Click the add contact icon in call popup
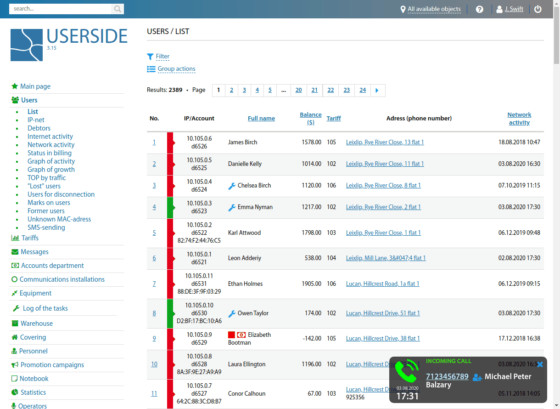The image size is (560, 409). [x=477, y=377]
